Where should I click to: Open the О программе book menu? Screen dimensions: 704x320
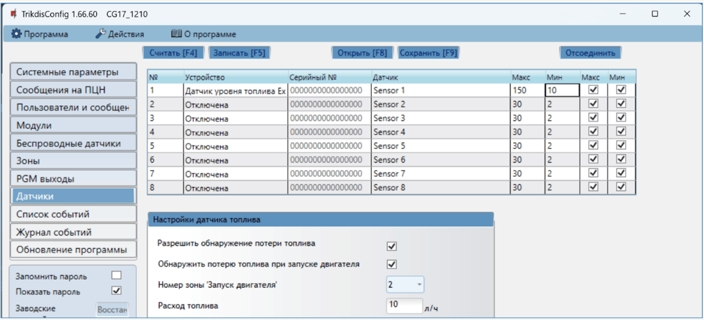[x=203, y=34]
